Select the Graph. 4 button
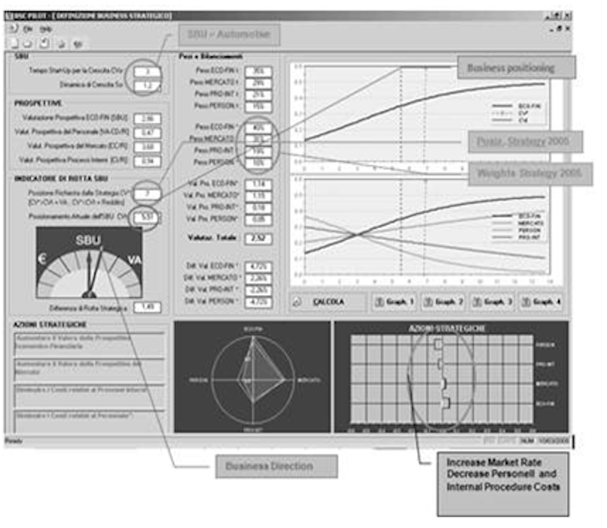The height and width of the screenshot is (528, 607). [x=541, y=301]
